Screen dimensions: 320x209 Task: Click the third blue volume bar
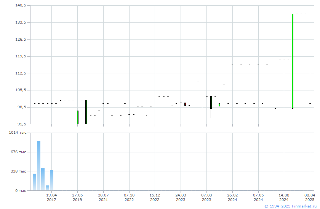[x=43, y=179]
